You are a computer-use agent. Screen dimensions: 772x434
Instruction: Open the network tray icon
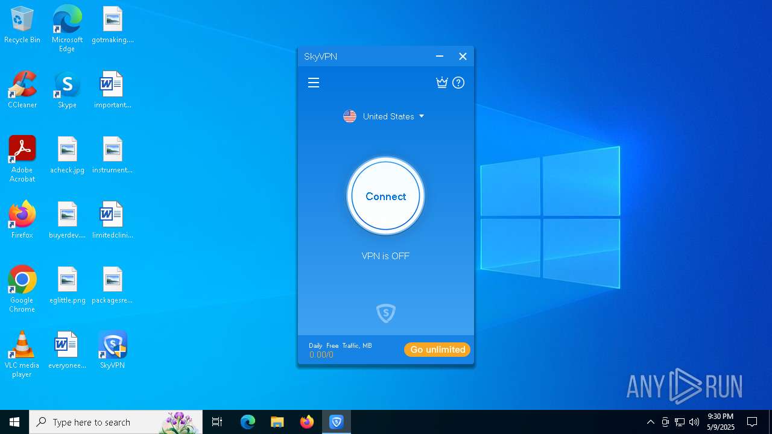680,422
